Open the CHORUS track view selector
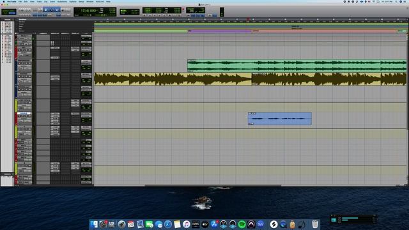This screenshot has height=230, width=409. point(24,119)
